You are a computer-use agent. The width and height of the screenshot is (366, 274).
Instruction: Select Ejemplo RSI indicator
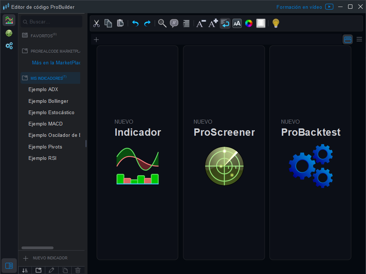coord(42,158)
